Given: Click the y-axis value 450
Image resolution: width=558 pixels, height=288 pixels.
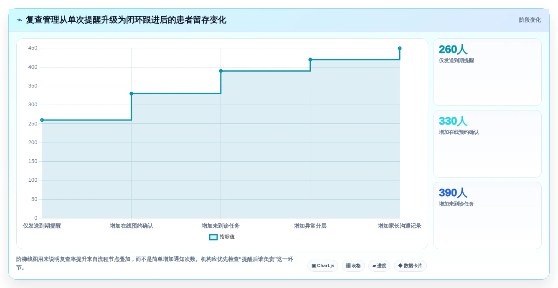Looking at the screenshot, I should pos(33,48).
